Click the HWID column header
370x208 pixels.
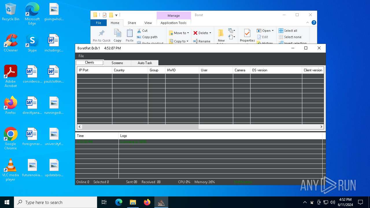point(182,70)
